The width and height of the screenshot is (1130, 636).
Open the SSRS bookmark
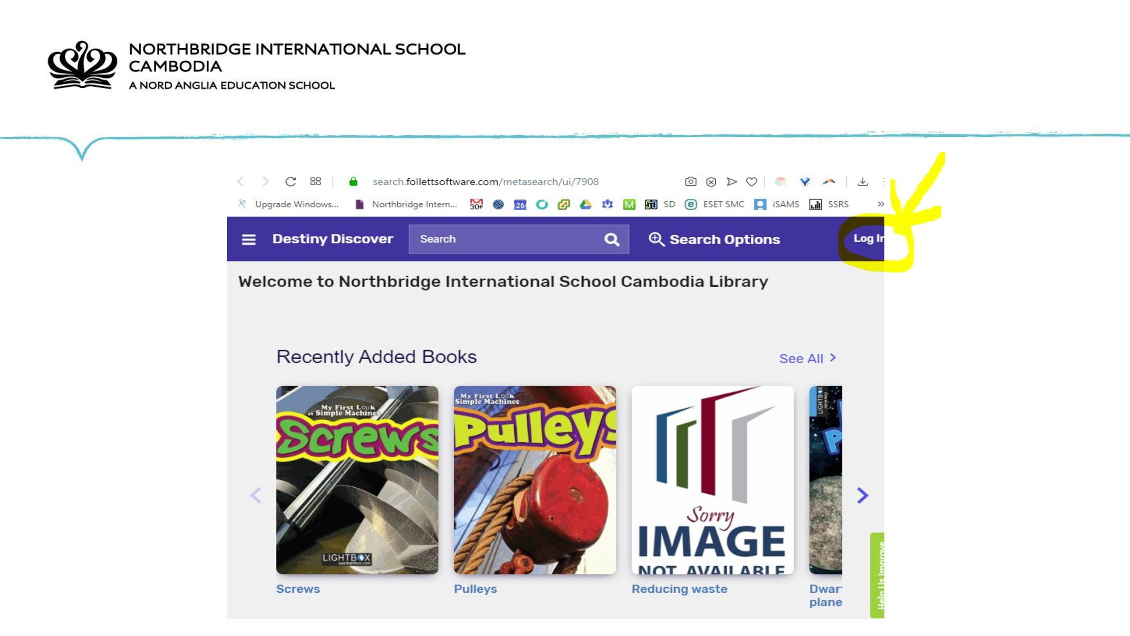829,205
